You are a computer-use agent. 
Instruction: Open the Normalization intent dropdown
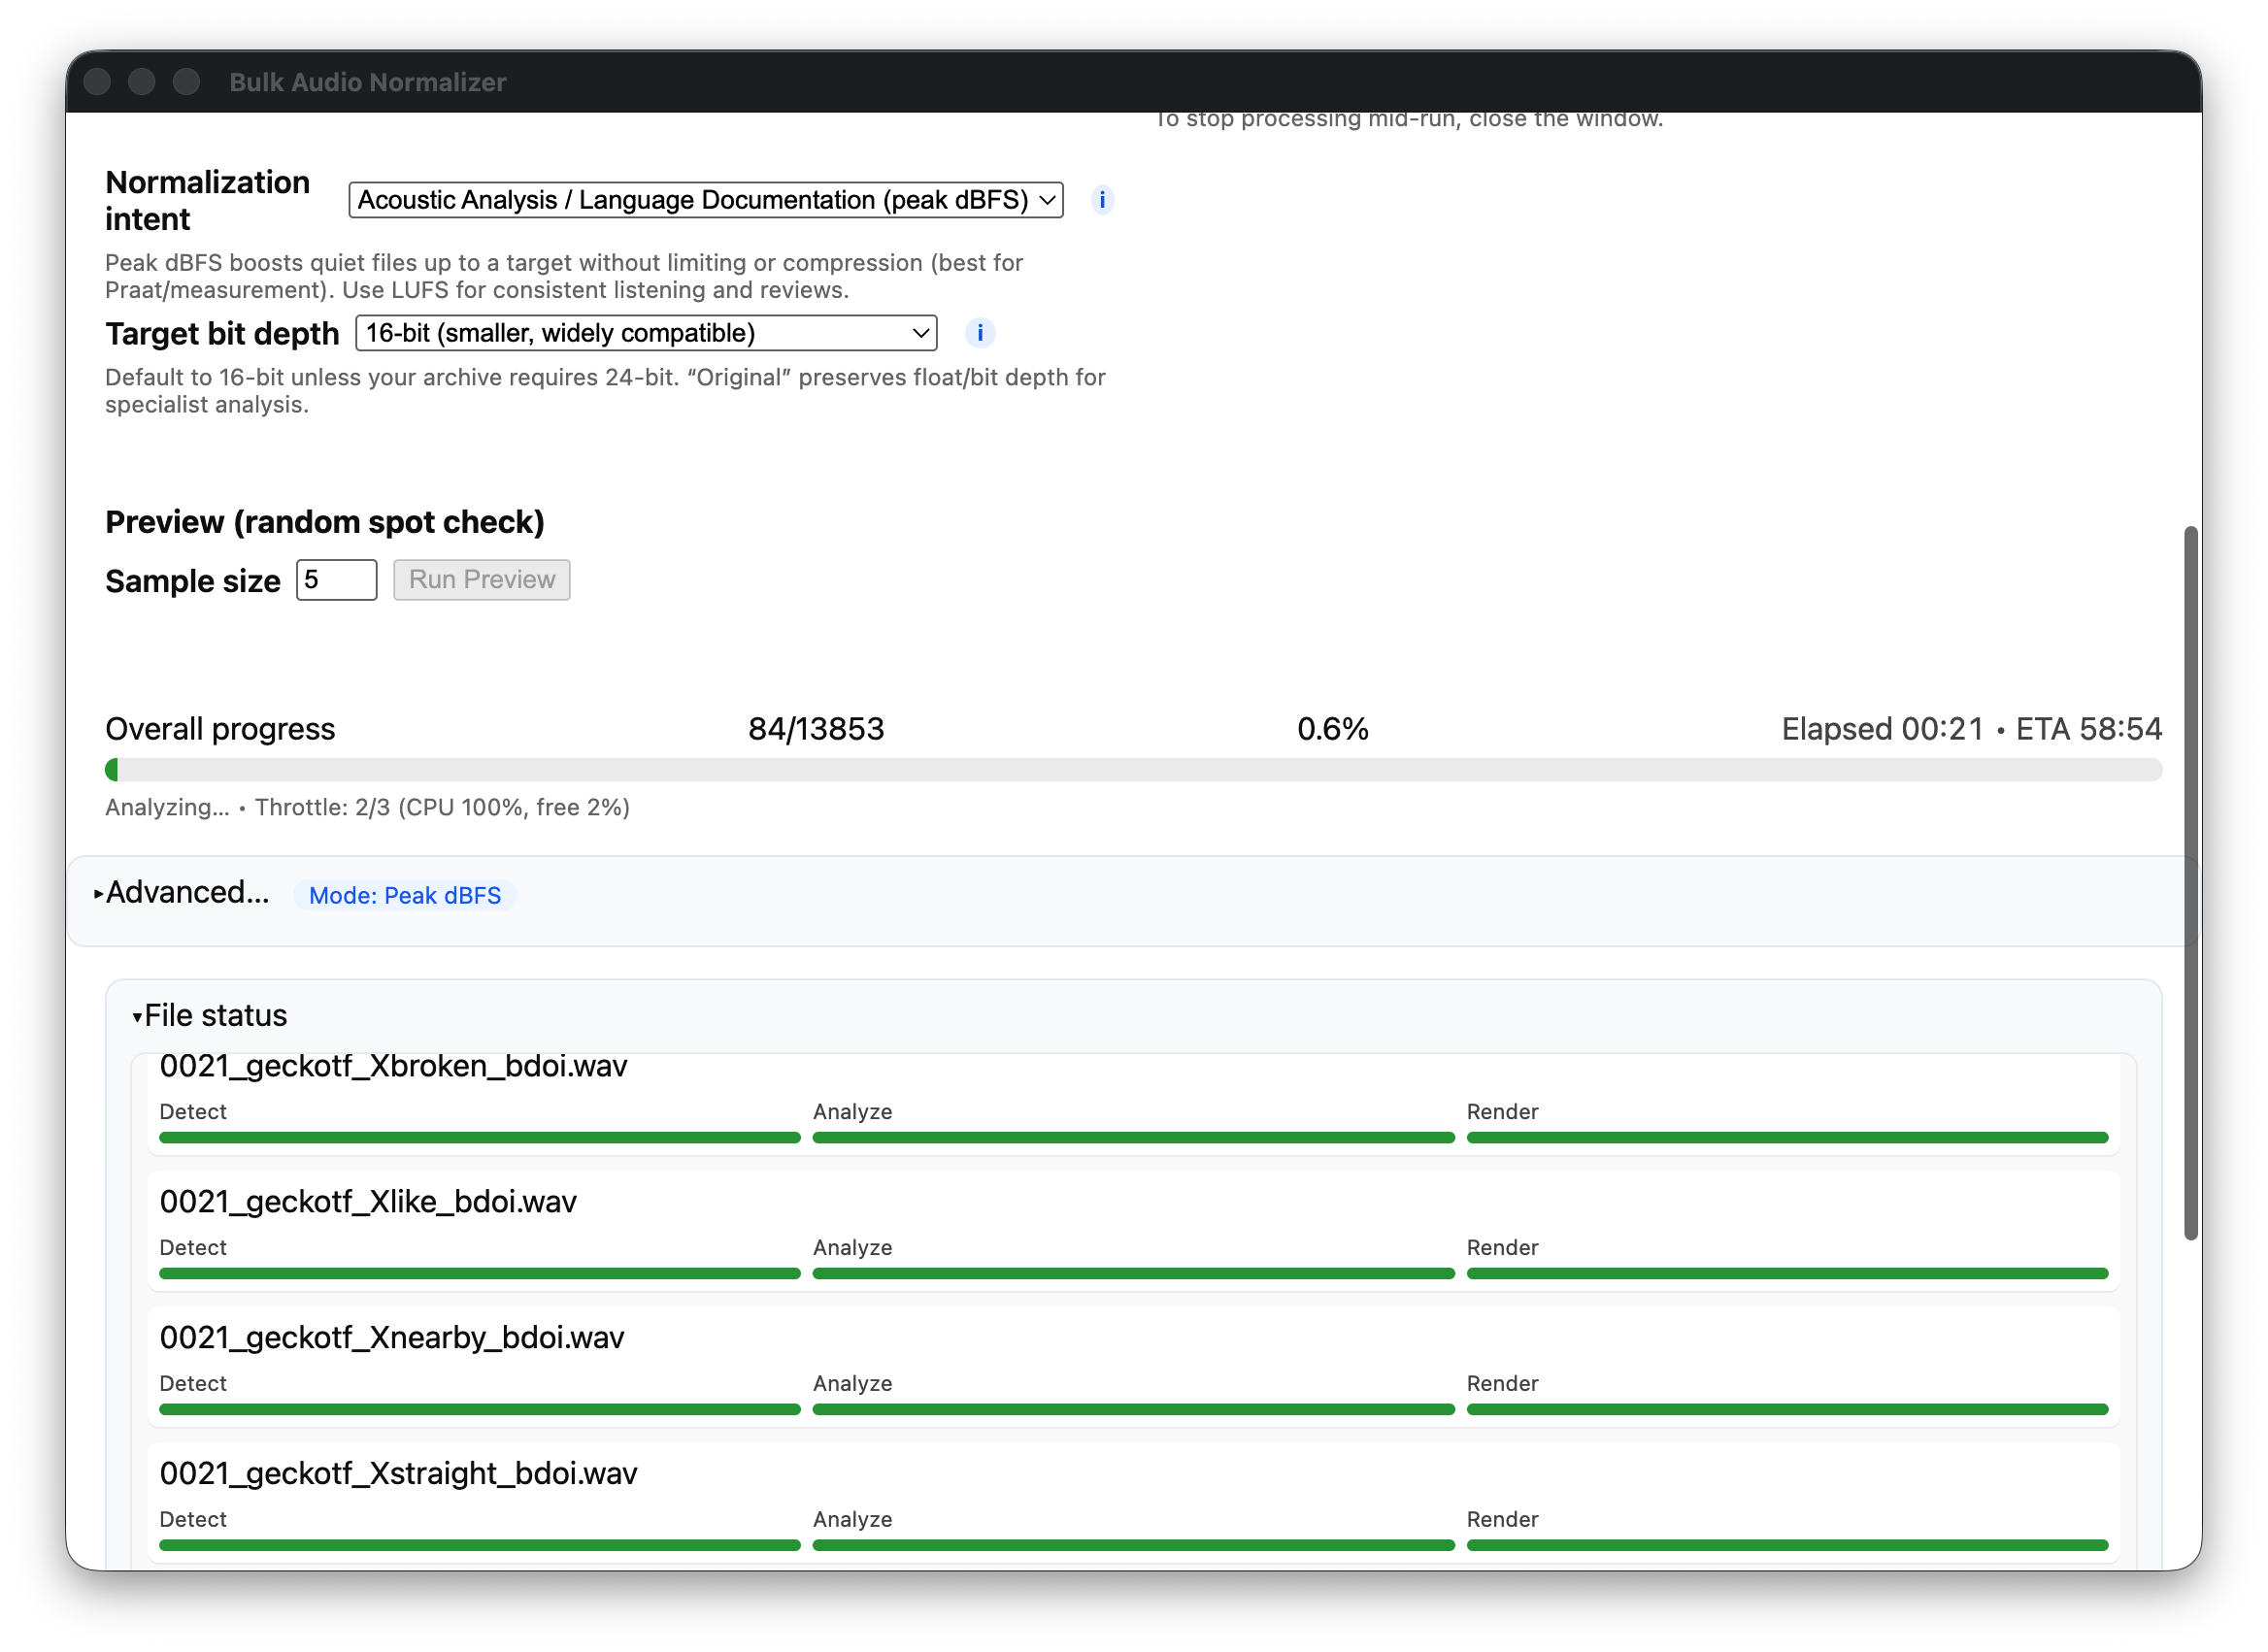pyautogui.click(x=705, y=200)
